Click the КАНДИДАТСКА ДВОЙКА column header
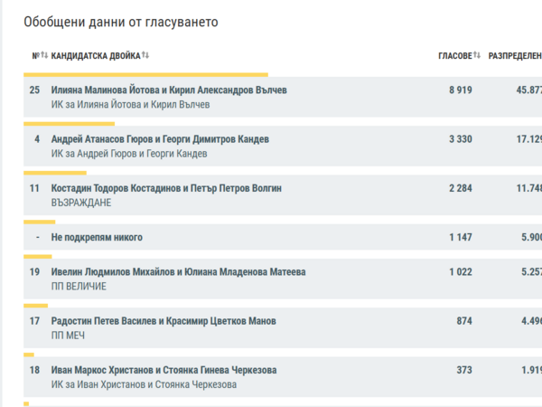This screenshot has height=407, width=542. click(96, 56)
